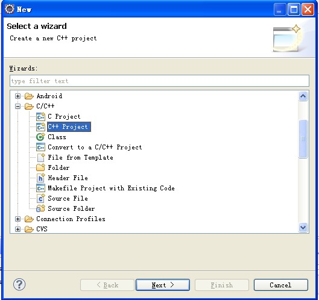Click the Convert to a C/C++ Project icon
Viewport: 319px width, 300px height.
[40, 148]
